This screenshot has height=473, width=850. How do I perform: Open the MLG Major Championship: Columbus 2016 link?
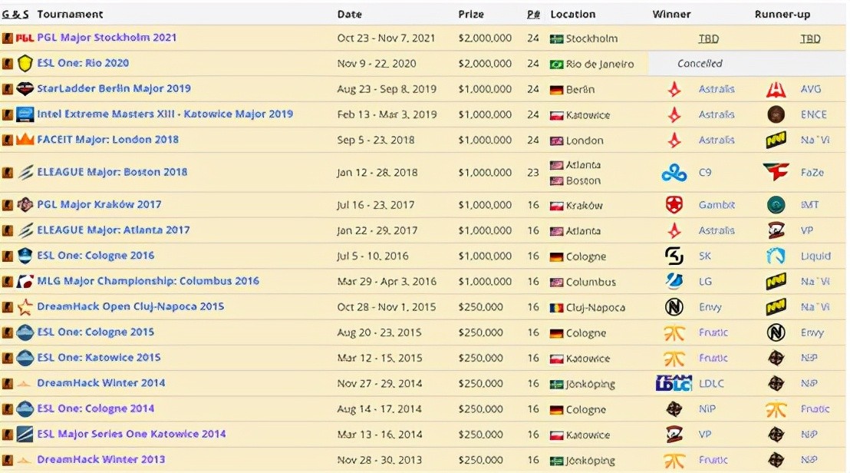click(x=148, y=281)
